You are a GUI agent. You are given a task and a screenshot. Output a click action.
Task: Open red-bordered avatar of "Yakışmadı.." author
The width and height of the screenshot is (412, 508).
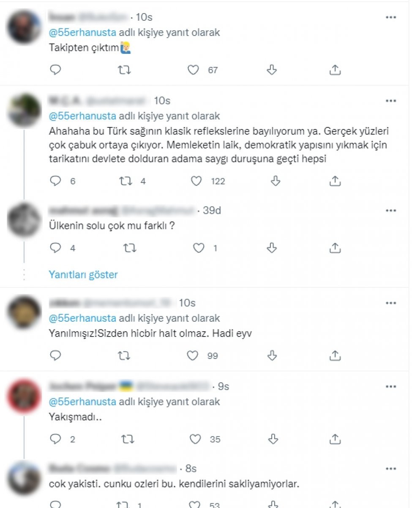(x=24, y=396)
